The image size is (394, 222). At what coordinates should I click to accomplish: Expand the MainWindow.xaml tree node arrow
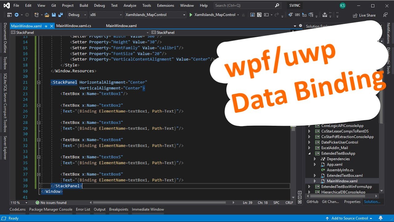click(x=315, y=181)
